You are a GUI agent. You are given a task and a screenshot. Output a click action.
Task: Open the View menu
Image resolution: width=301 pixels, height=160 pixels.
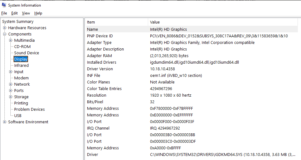(26, 13)
